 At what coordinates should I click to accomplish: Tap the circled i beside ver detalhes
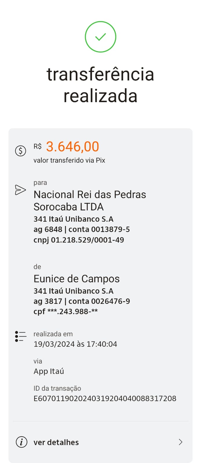point(21,442)
